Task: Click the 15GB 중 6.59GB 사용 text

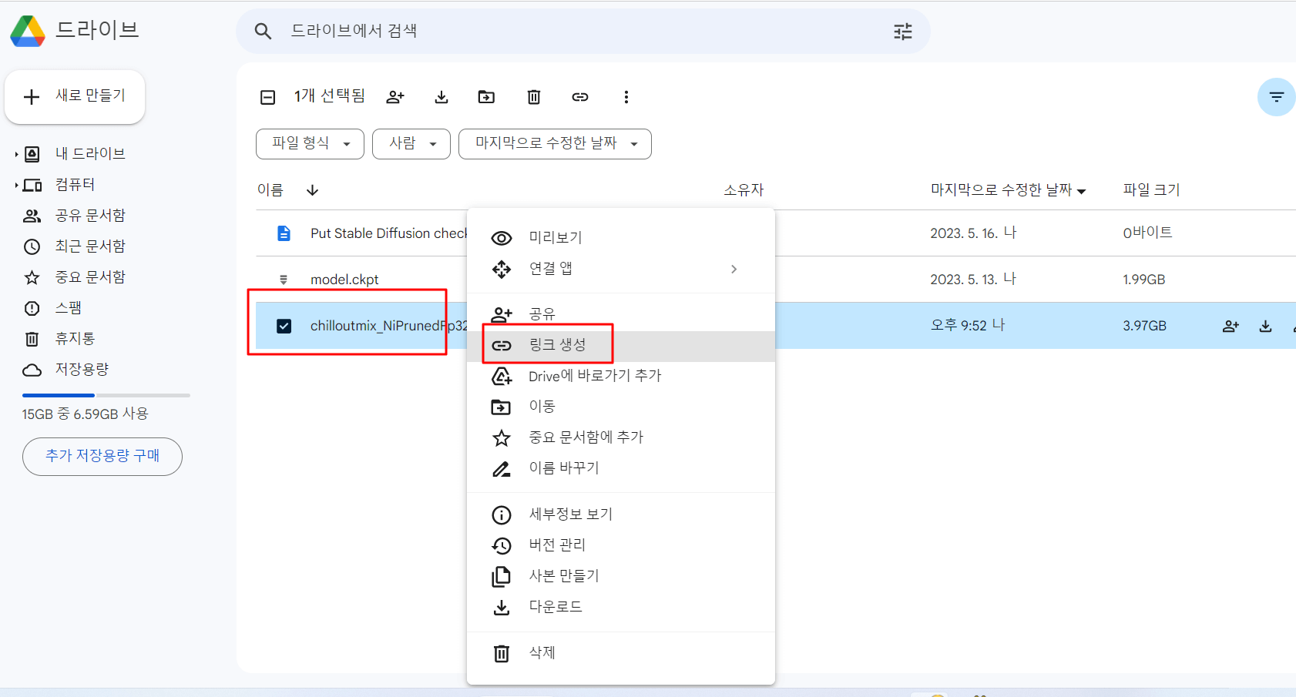Action: pyautogui.click(x=85, y=414)
